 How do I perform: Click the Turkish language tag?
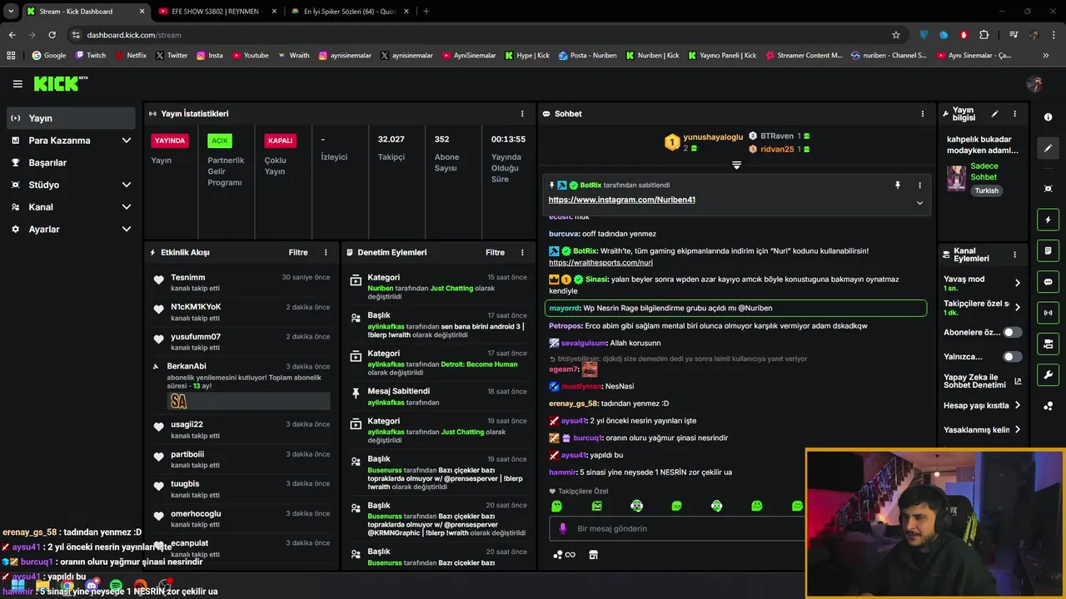pyautogui.click(x=986, y=191)
